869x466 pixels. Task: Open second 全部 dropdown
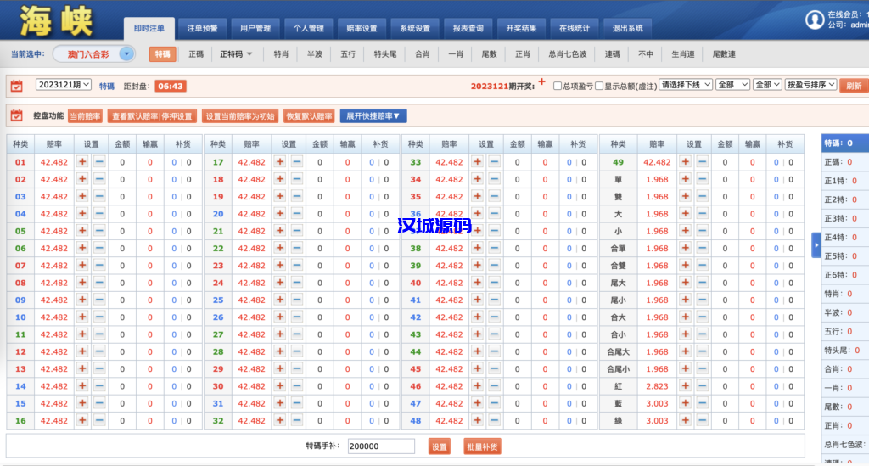click(767, 85)
